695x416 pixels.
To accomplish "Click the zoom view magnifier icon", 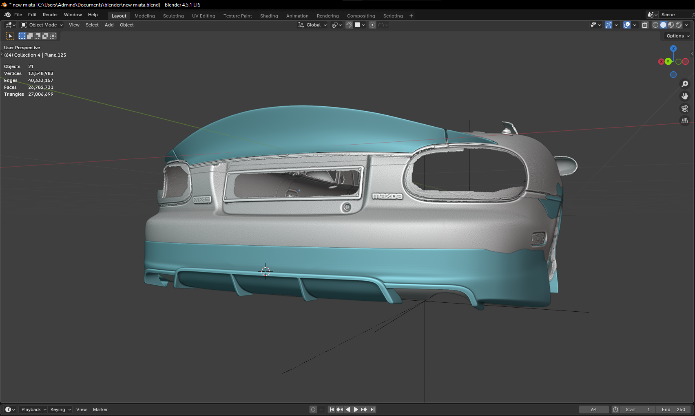I will [x=685, y=84].
